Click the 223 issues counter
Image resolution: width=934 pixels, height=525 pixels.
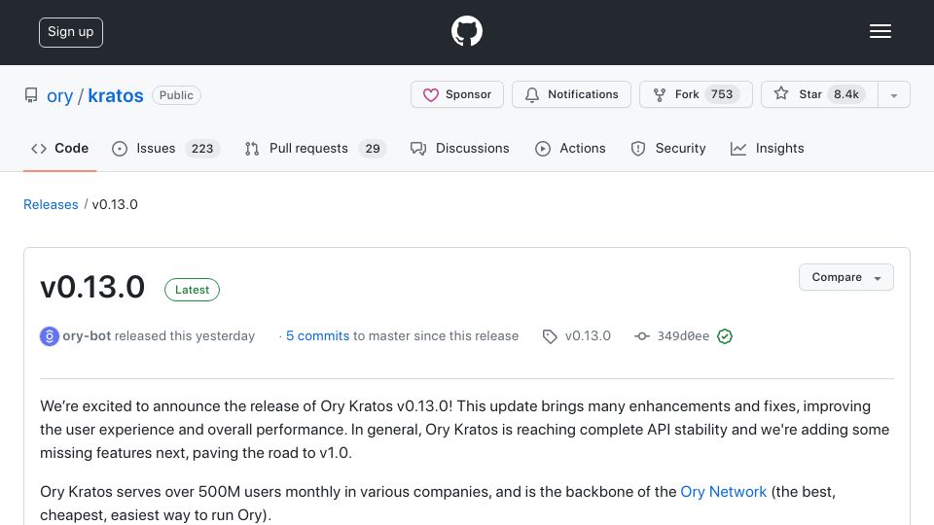click(202, 148)
